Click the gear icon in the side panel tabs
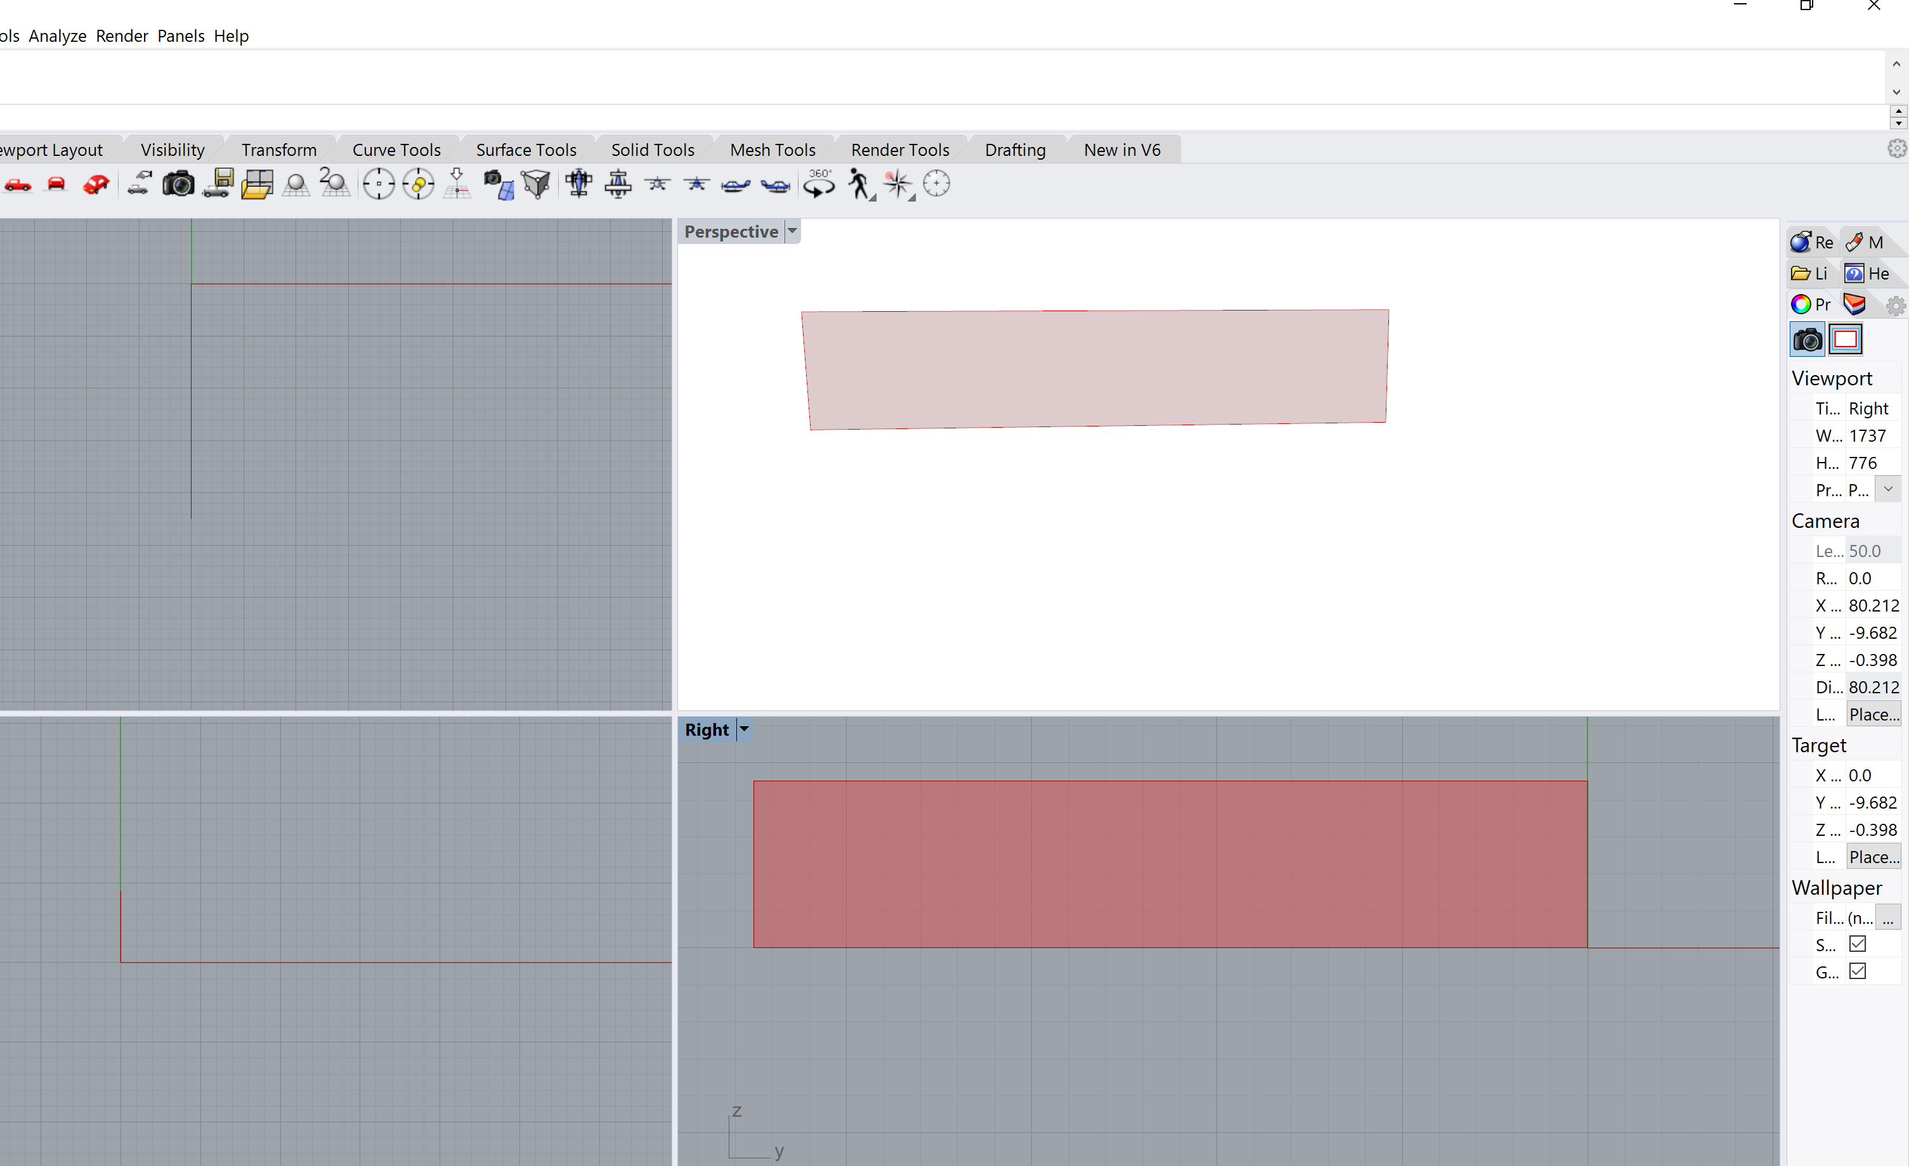Viewport: 1909px width, 1166px height. 1895,306
